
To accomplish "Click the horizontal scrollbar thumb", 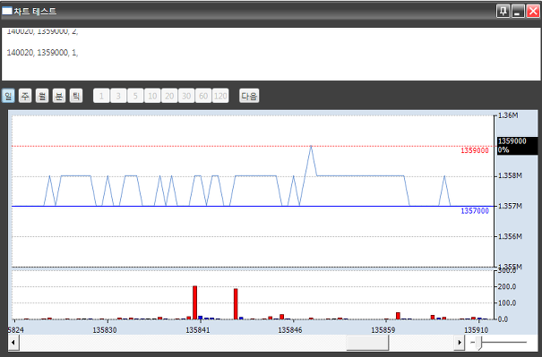I will 367,343.
